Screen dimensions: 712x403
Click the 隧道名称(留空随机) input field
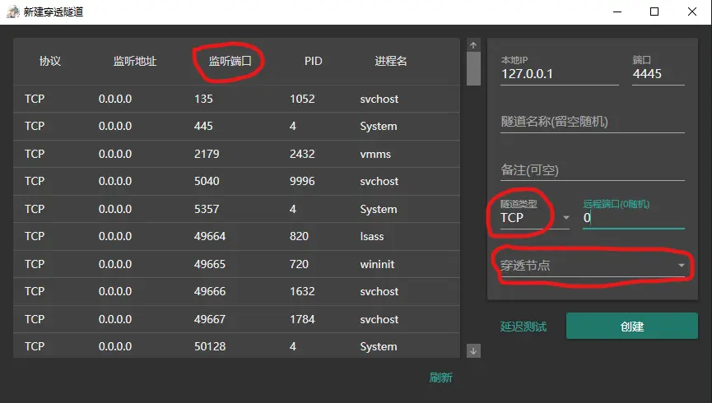[593, 122]
